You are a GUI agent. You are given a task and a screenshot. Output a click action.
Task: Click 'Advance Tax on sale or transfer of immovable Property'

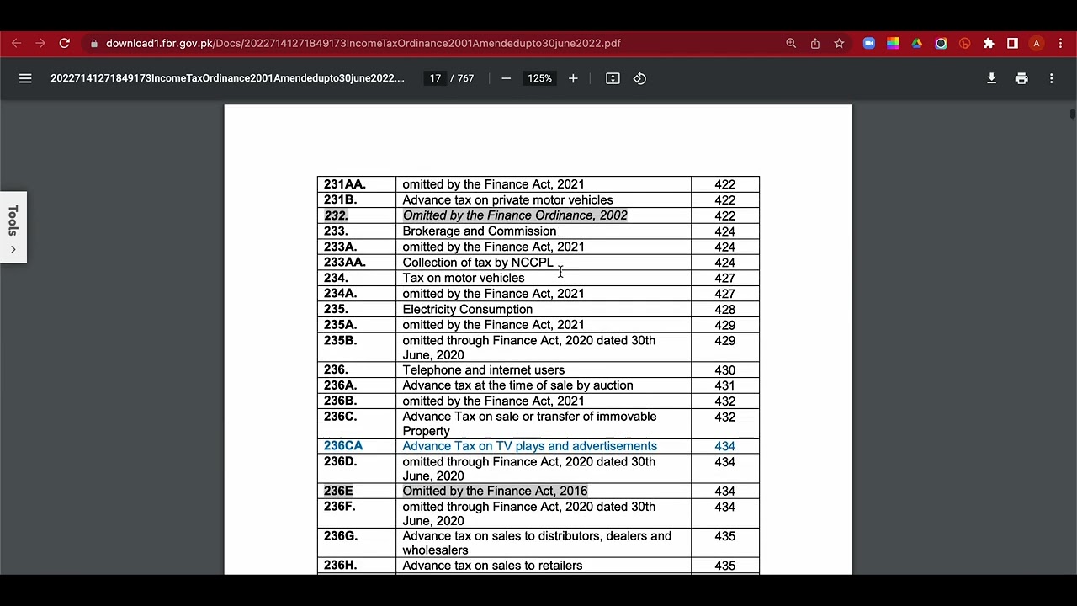point(529,423)
